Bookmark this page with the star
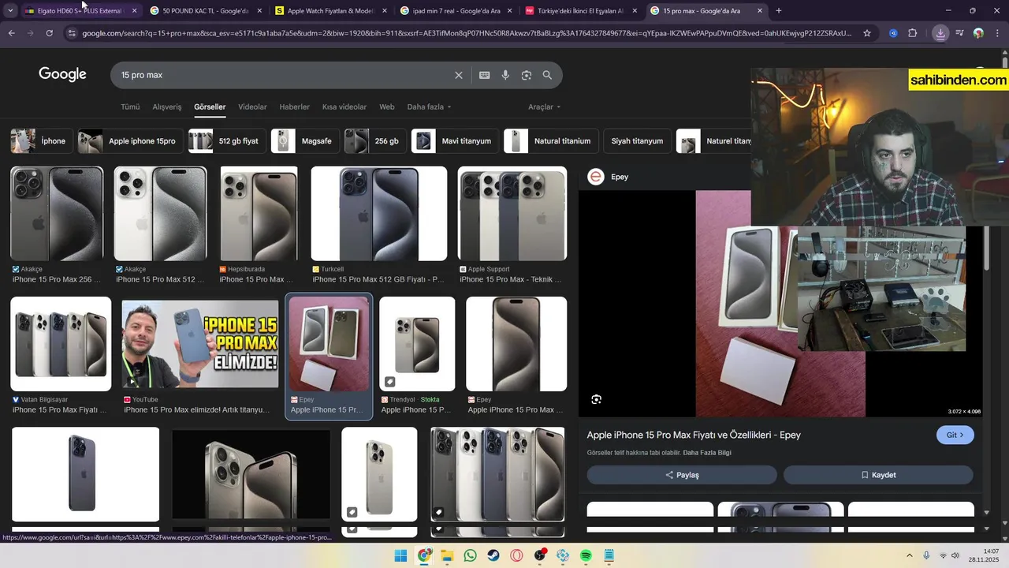1009x568 pixels. 867,33
